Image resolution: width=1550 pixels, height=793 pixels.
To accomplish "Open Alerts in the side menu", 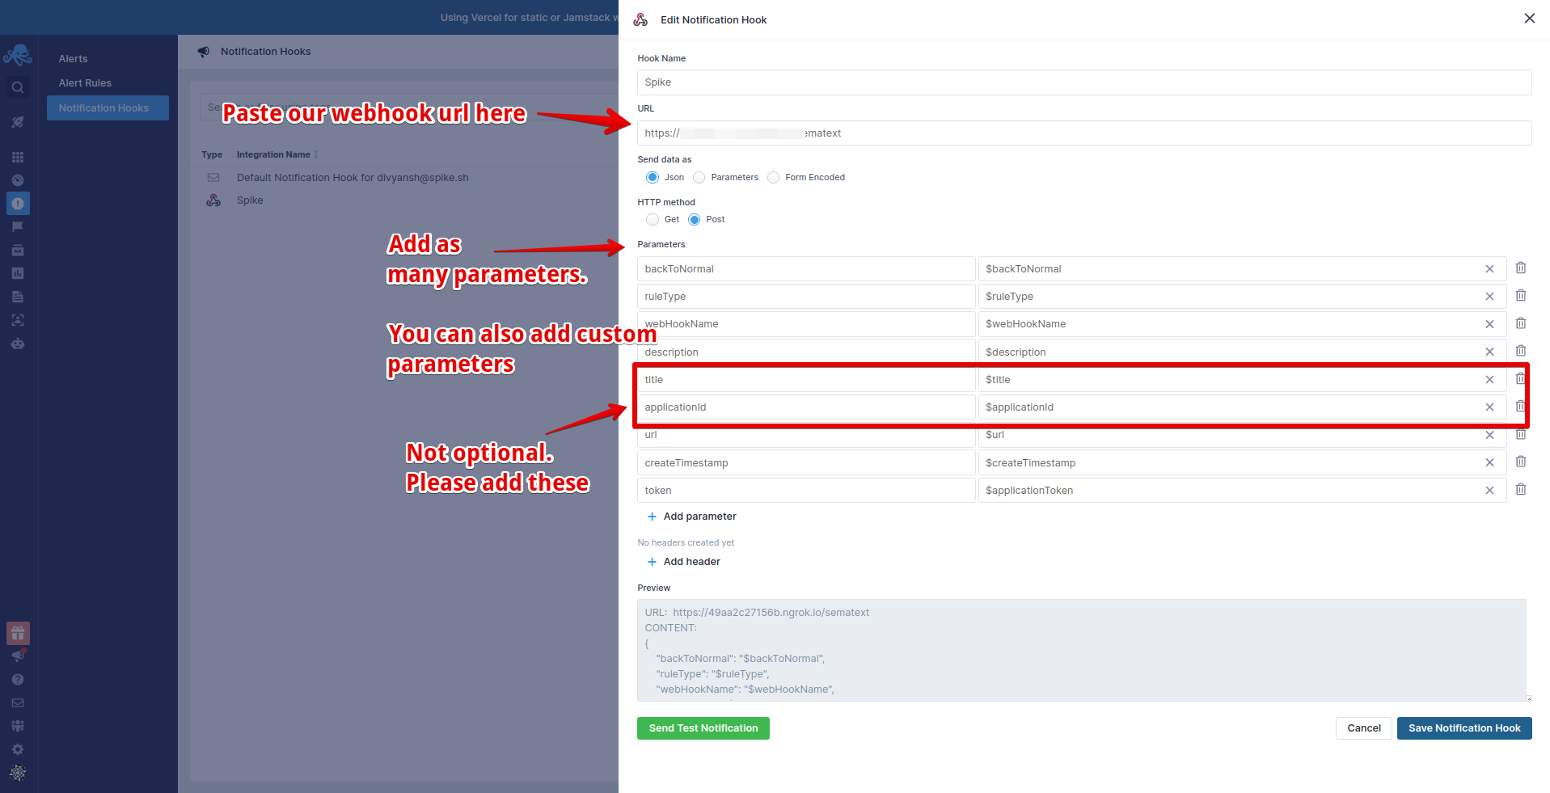I will 73,59.
